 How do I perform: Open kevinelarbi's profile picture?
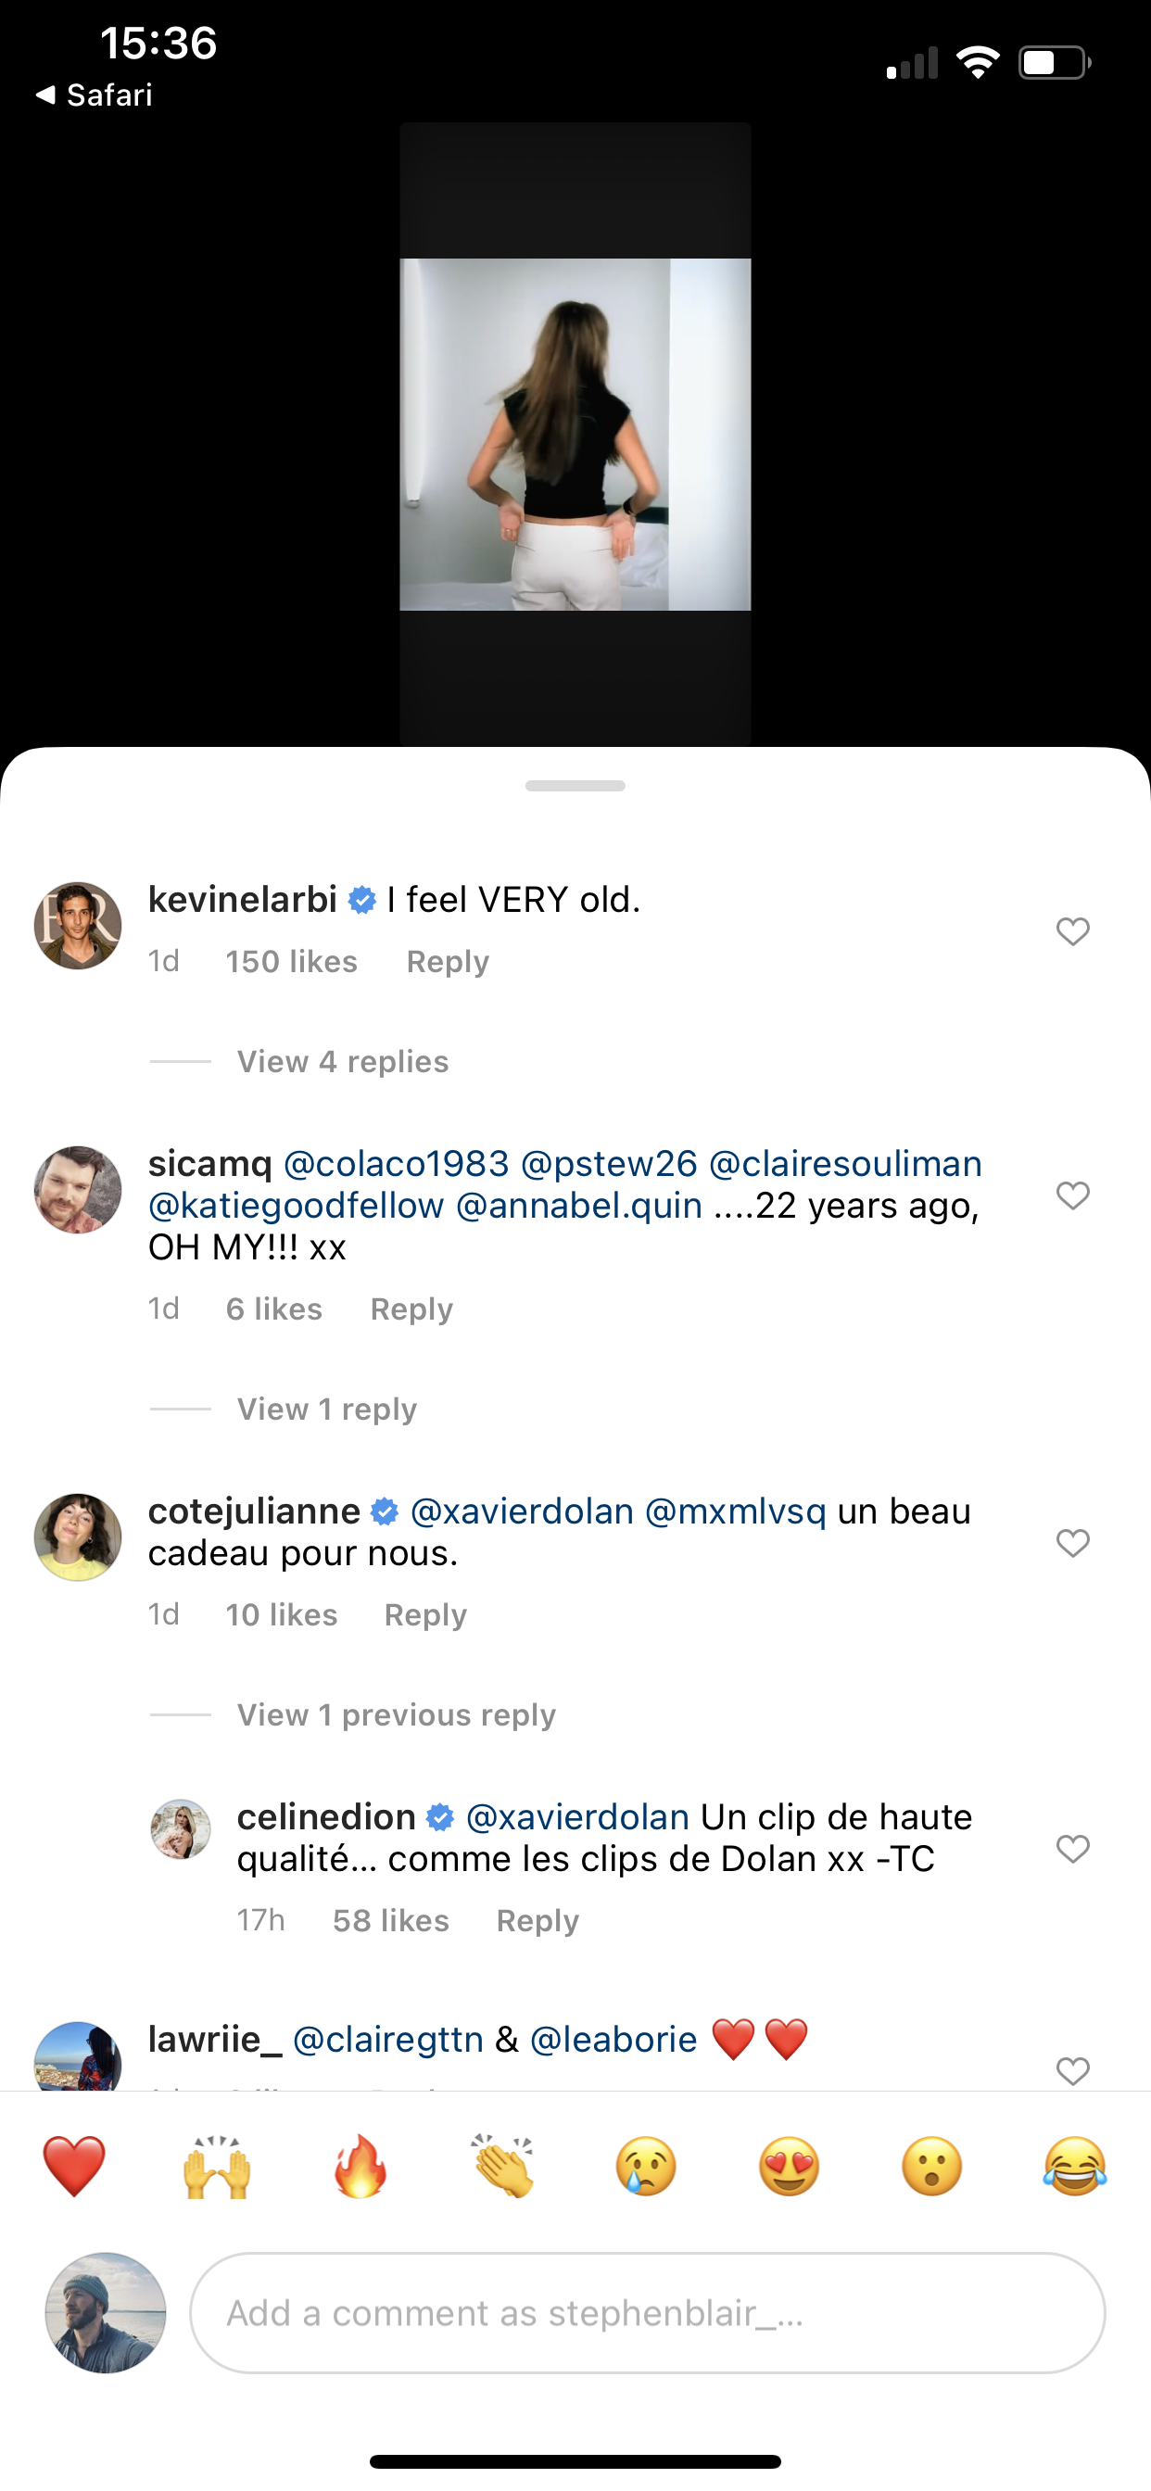click(x=77, y=926)
